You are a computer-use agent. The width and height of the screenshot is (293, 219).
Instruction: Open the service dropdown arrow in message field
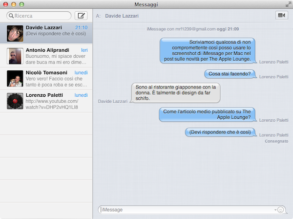[275, 210]
